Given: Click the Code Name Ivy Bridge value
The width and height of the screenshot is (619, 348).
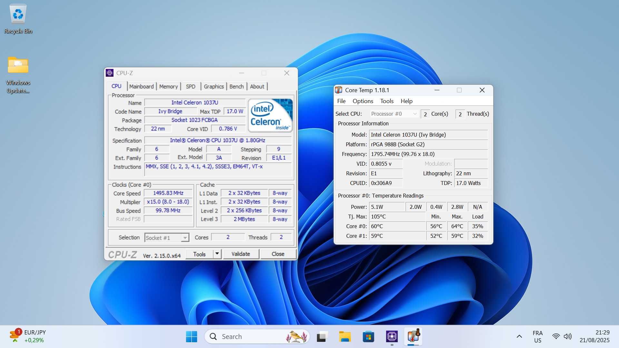Looking at the screenshot, I should (x=170, y=111).
